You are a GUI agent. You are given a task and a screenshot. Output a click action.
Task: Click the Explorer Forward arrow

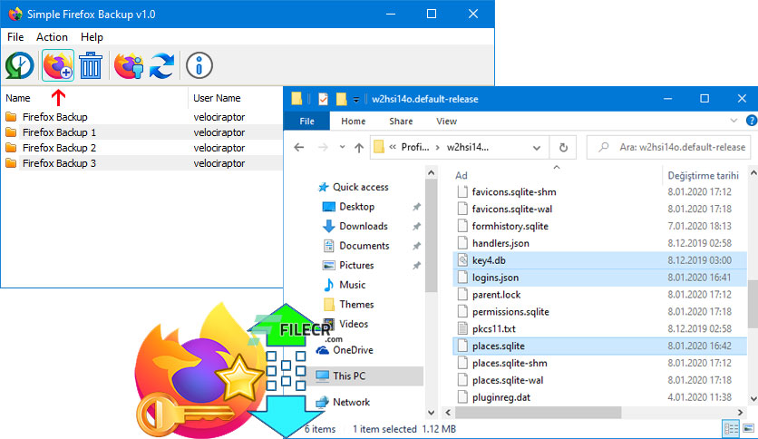[x=323, y=148]
